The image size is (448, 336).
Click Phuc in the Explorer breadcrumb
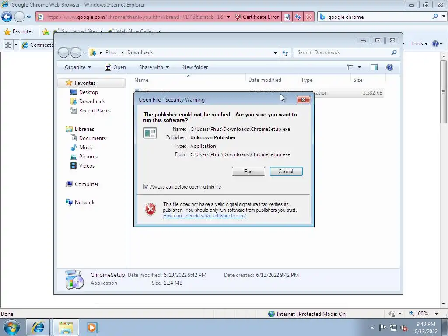(111, 52)
